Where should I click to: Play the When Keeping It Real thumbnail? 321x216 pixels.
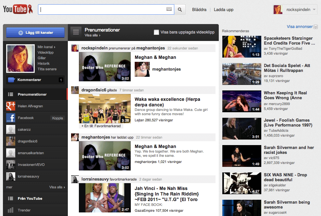(x=242, y=101)
